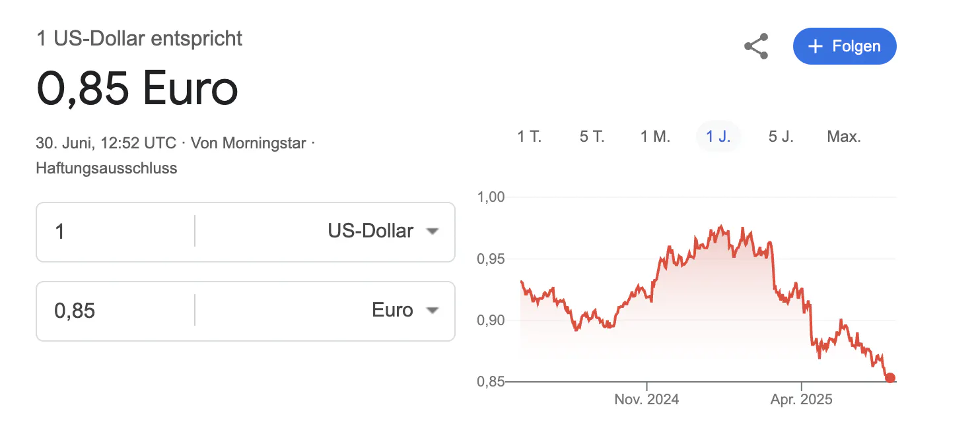
Task: Click the red endpoint dot on chart
Action: click(x=890, y=378)
